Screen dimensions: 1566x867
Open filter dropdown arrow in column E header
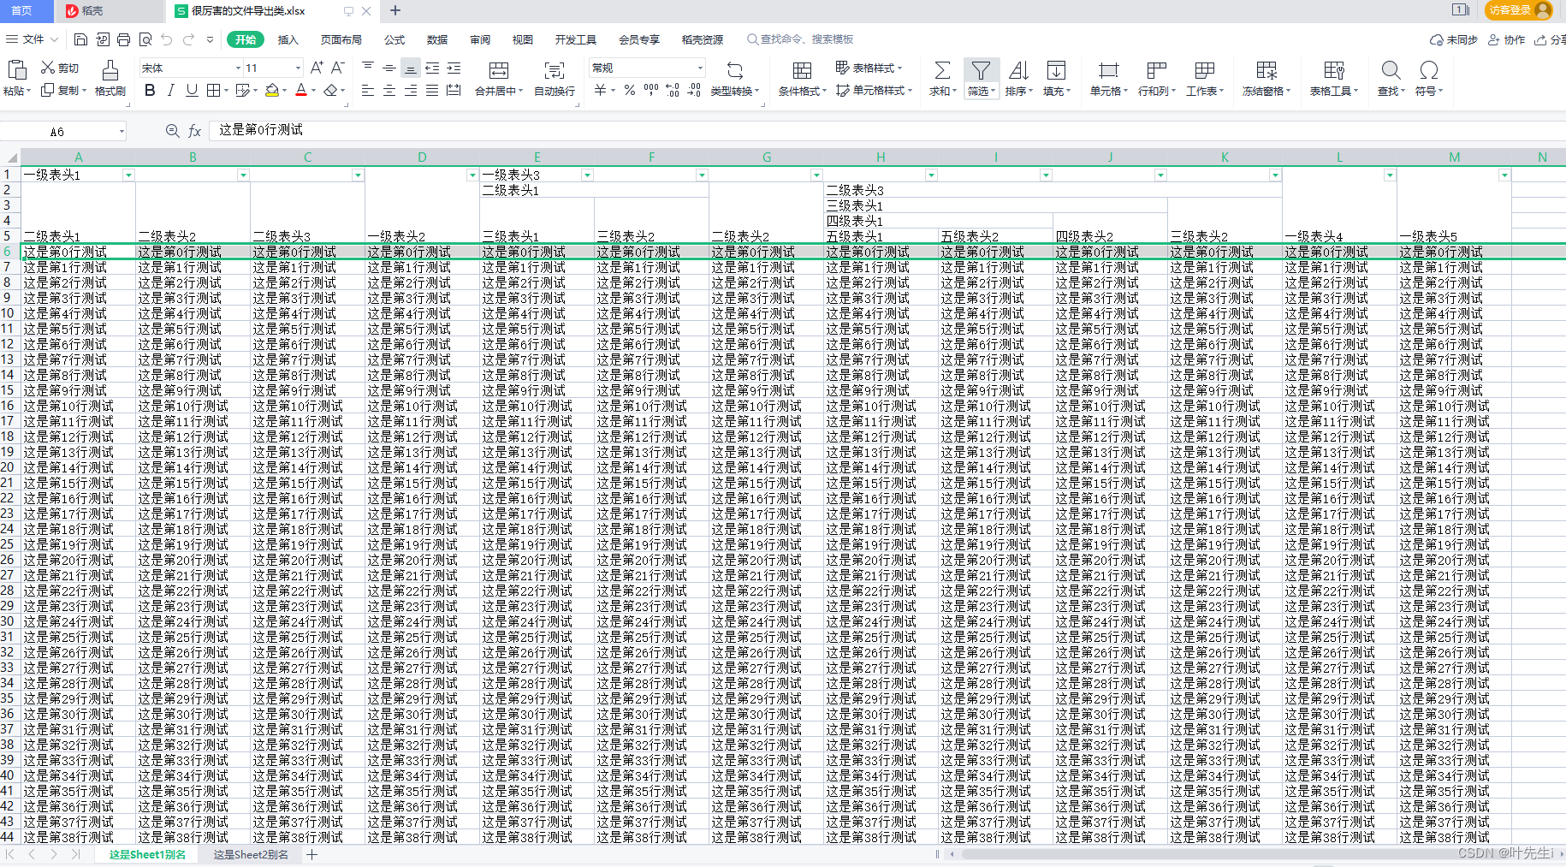coord(587,175)
